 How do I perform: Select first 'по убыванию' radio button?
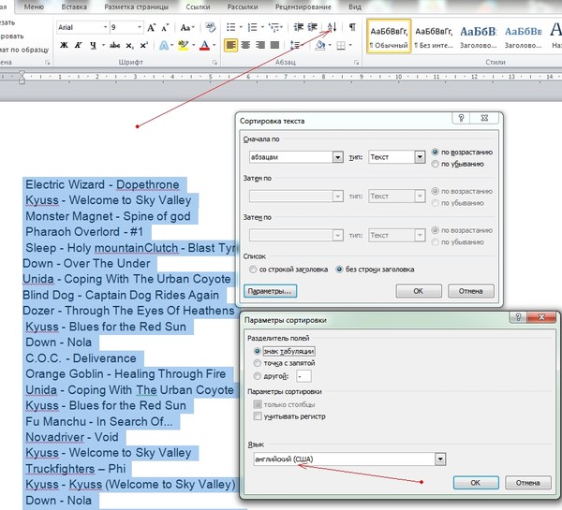click(436, 164)
